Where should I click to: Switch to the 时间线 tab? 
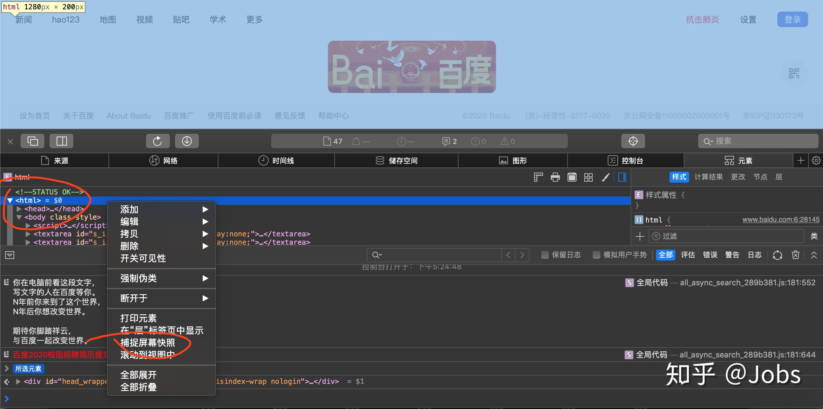(276, 160)
